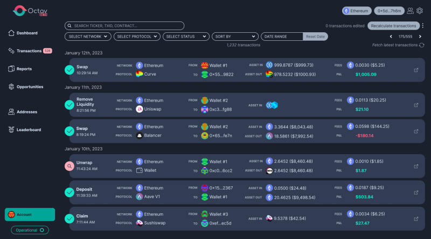
Task: Click the Ethereum network pill in header
Action: pyautogui.click(x=357, y=11)
